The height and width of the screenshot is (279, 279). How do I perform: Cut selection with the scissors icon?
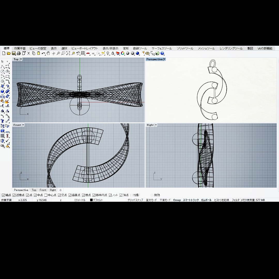(29, 53)
